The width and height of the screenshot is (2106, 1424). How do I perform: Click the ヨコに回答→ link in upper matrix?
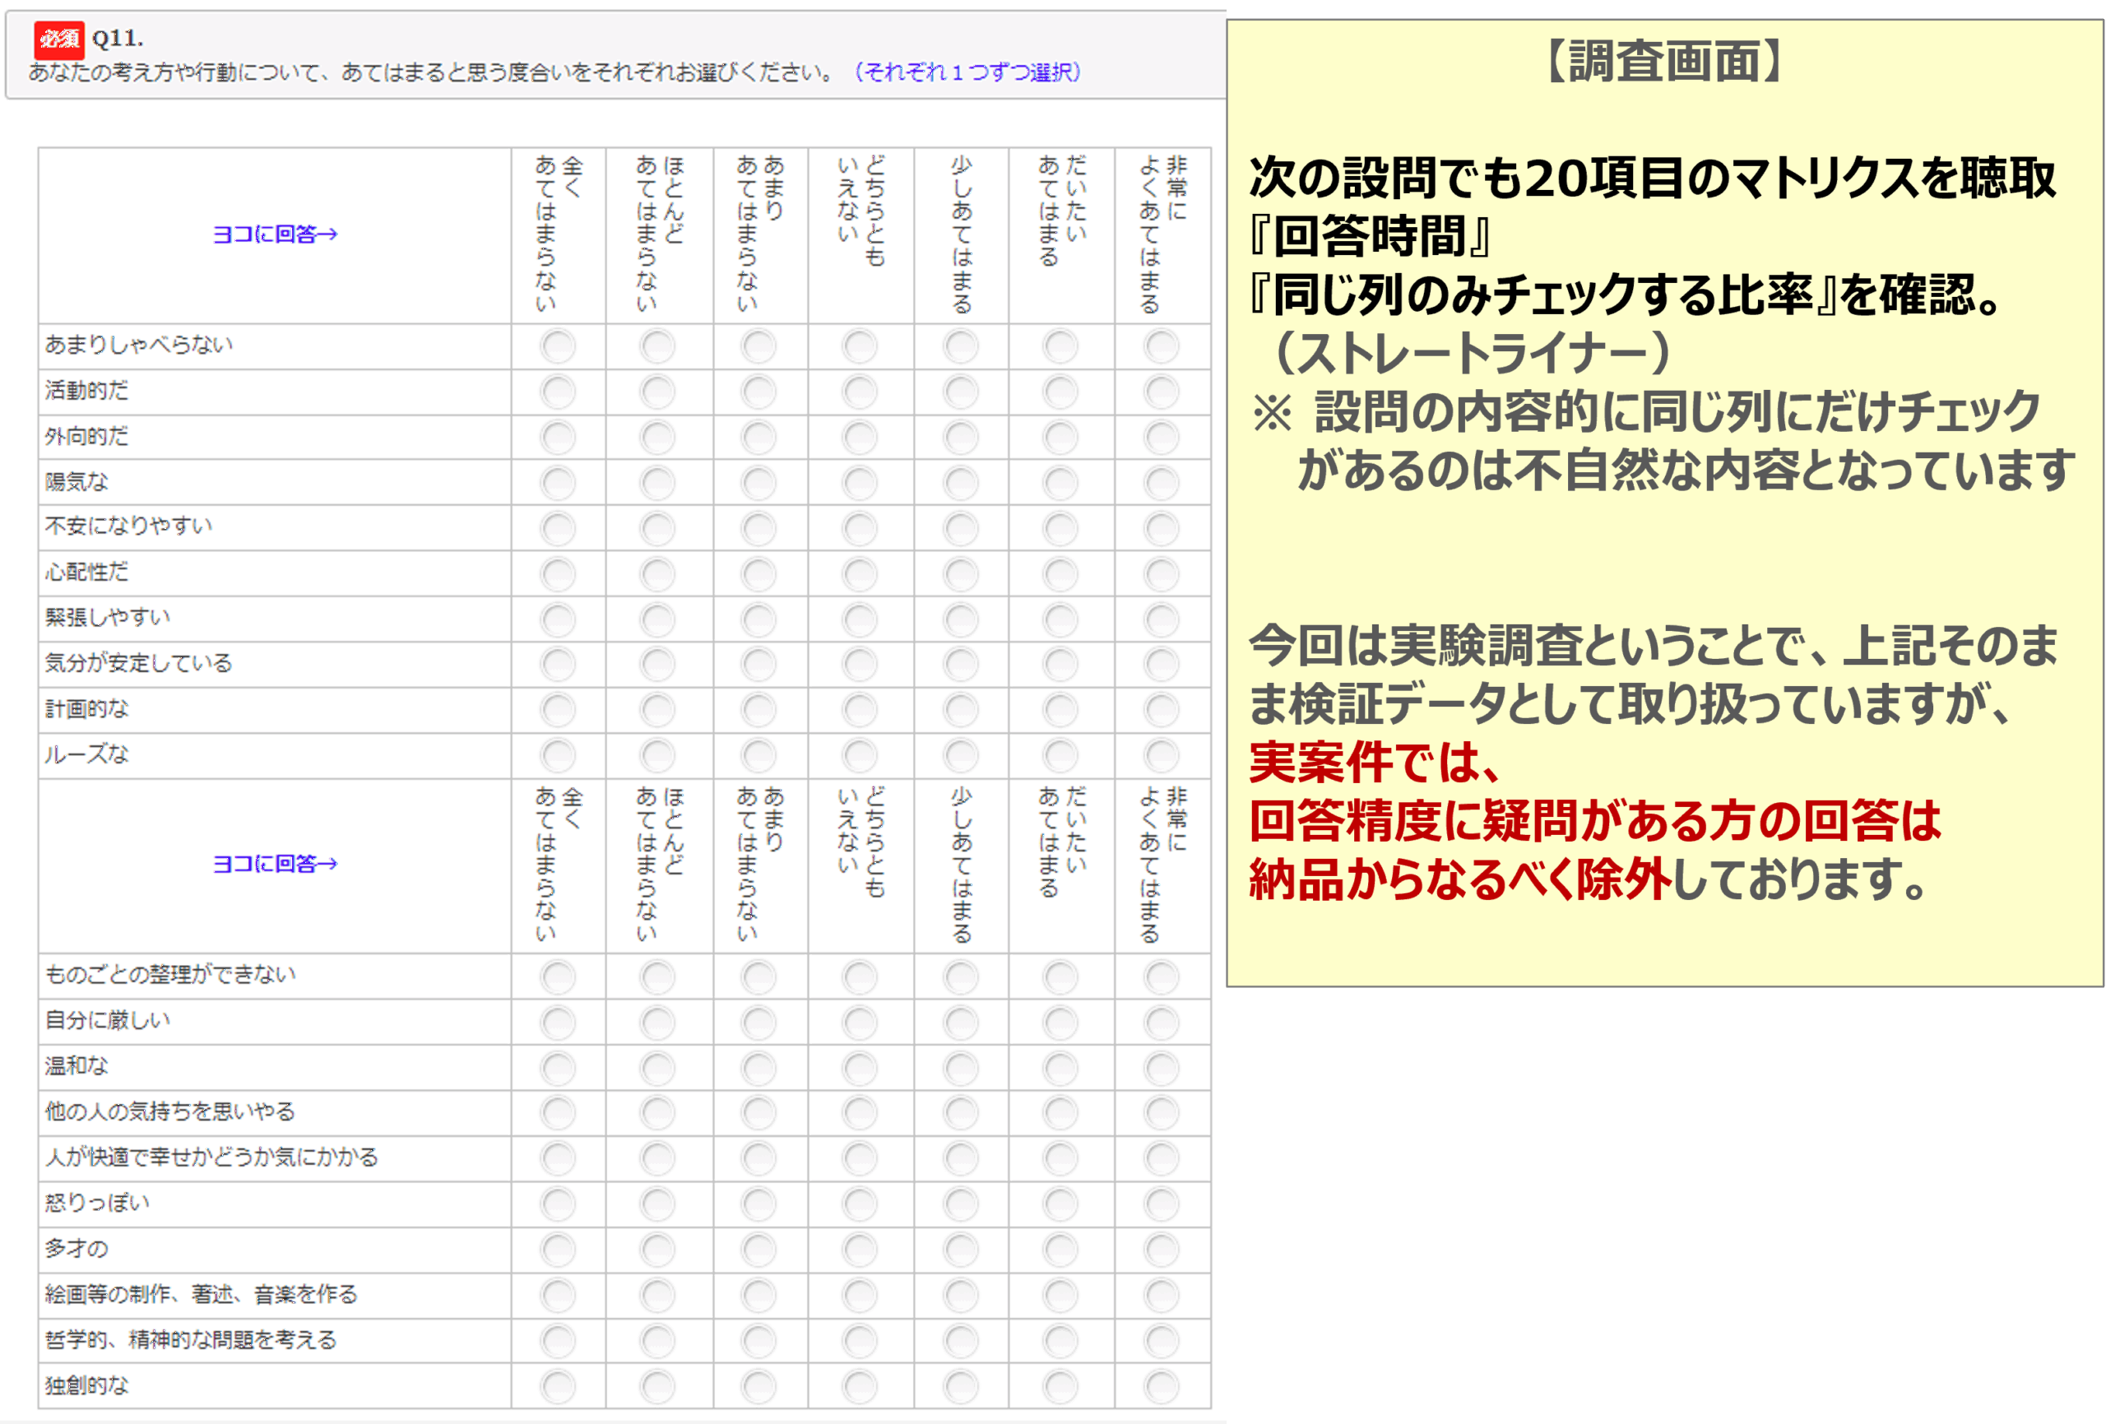[276, 234]
